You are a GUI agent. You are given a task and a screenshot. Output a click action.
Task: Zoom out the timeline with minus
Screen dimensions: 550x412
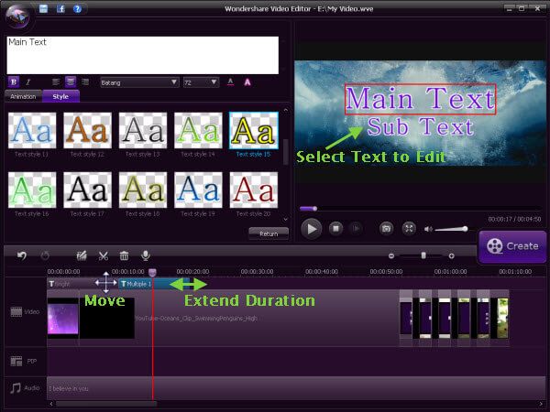[391, 256]
